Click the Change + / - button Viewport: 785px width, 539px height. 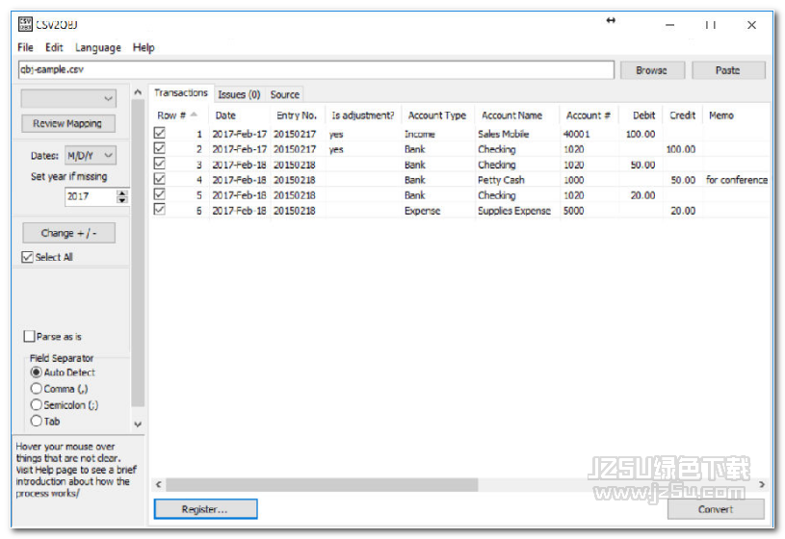(69, 233)
